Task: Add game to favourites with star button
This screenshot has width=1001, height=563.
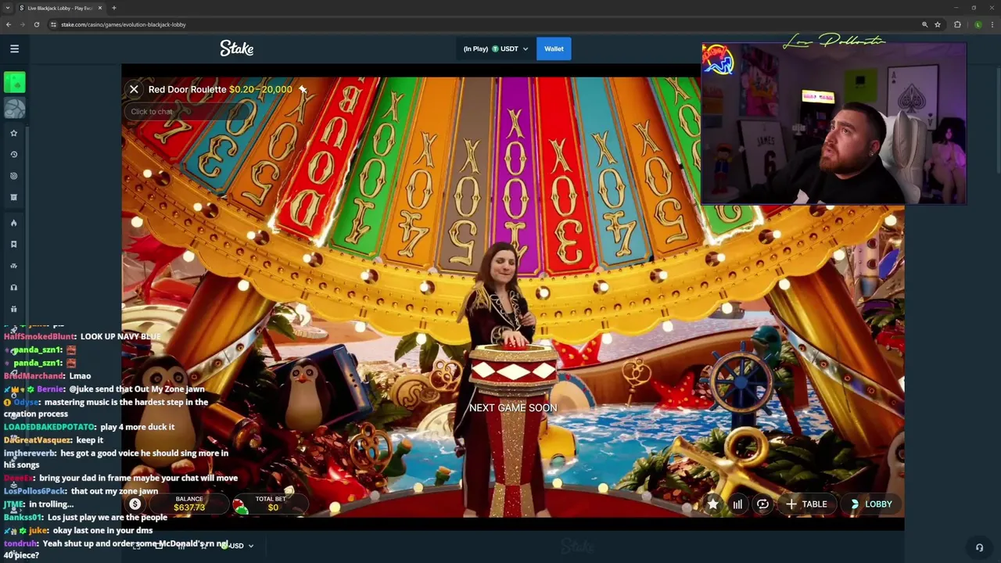Action: coord(712,504)
